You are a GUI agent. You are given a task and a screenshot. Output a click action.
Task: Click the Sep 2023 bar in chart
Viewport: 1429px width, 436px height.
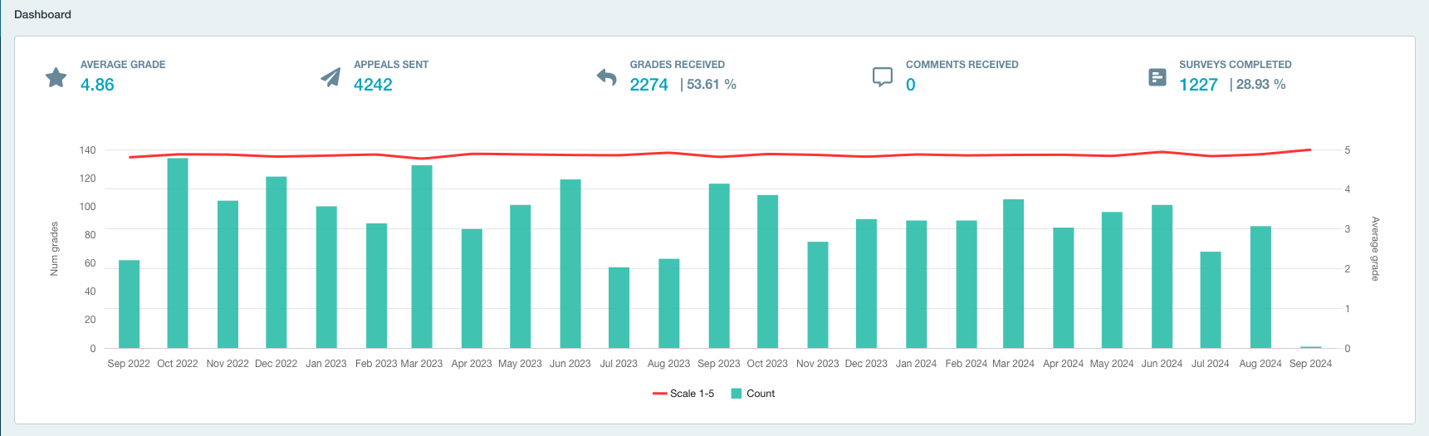(719, 266)
